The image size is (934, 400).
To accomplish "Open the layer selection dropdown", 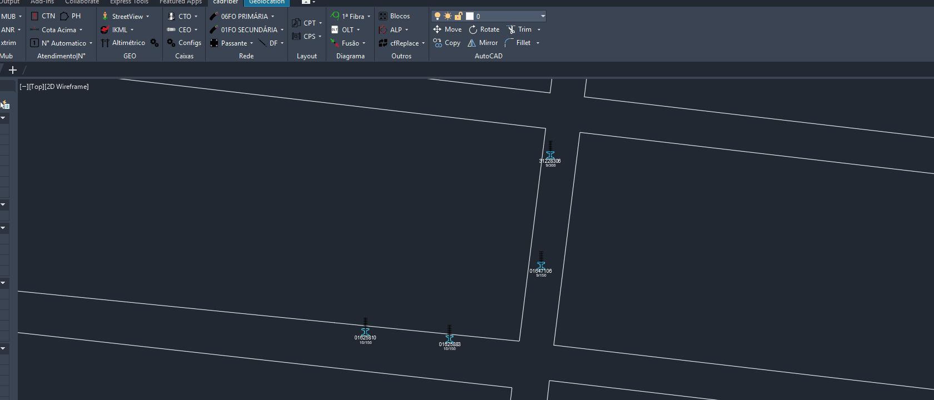I will click(543, 16).
